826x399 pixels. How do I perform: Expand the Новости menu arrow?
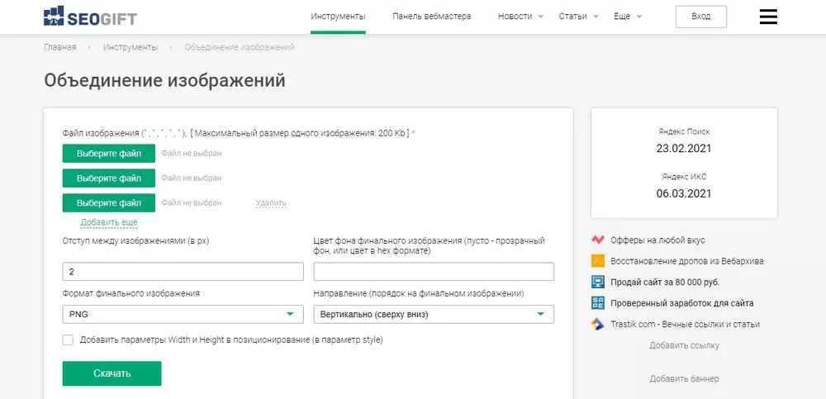pyautogui.click(x=540, y=17)
